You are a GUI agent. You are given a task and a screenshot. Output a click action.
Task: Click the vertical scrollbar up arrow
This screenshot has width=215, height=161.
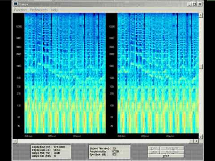pyautogui.click(x=201, y=15)
